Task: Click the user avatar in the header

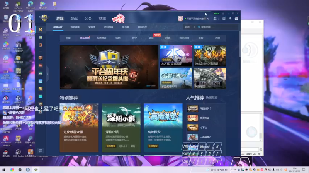Action: coord(180,18)
